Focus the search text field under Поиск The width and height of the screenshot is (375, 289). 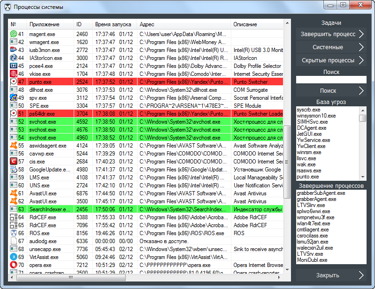click(x=331, y=80)
